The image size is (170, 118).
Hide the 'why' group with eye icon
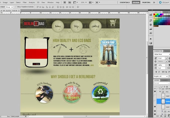pos(155,92)
